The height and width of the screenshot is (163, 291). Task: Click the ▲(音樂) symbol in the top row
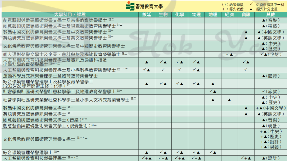270,20
